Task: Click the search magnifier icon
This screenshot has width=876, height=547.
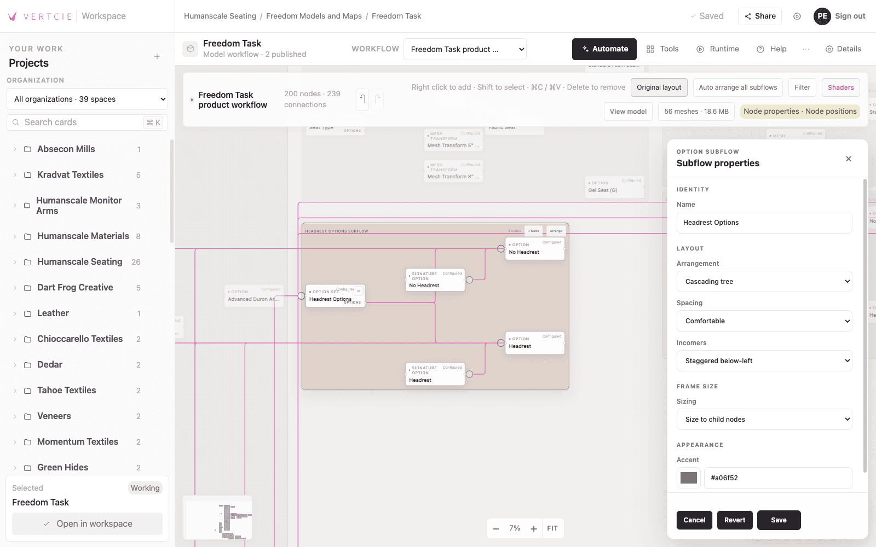Action: pyautogui.click(x=15, y=123)
